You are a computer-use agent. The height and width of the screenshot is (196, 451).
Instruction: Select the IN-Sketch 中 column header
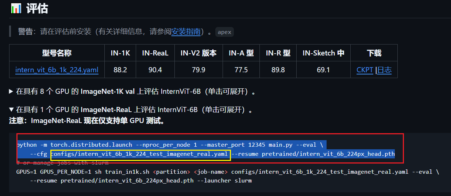click(323, 53)
